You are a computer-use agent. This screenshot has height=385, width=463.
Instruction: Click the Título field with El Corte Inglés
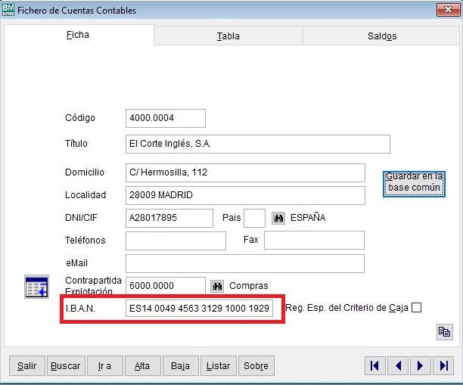[257, 144]
